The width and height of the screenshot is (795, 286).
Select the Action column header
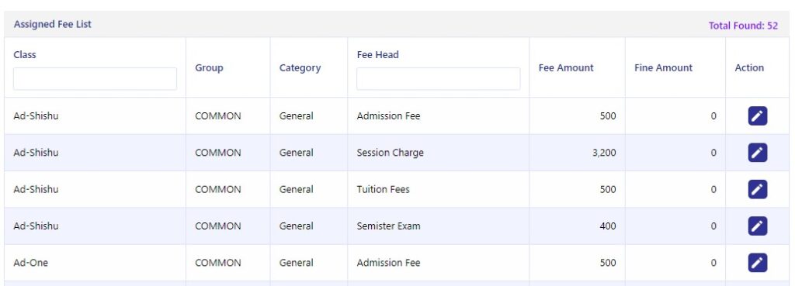(x=749, y=68)
